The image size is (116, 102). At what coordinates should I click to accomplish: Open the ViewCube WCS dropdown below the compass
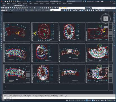(106, 27)
